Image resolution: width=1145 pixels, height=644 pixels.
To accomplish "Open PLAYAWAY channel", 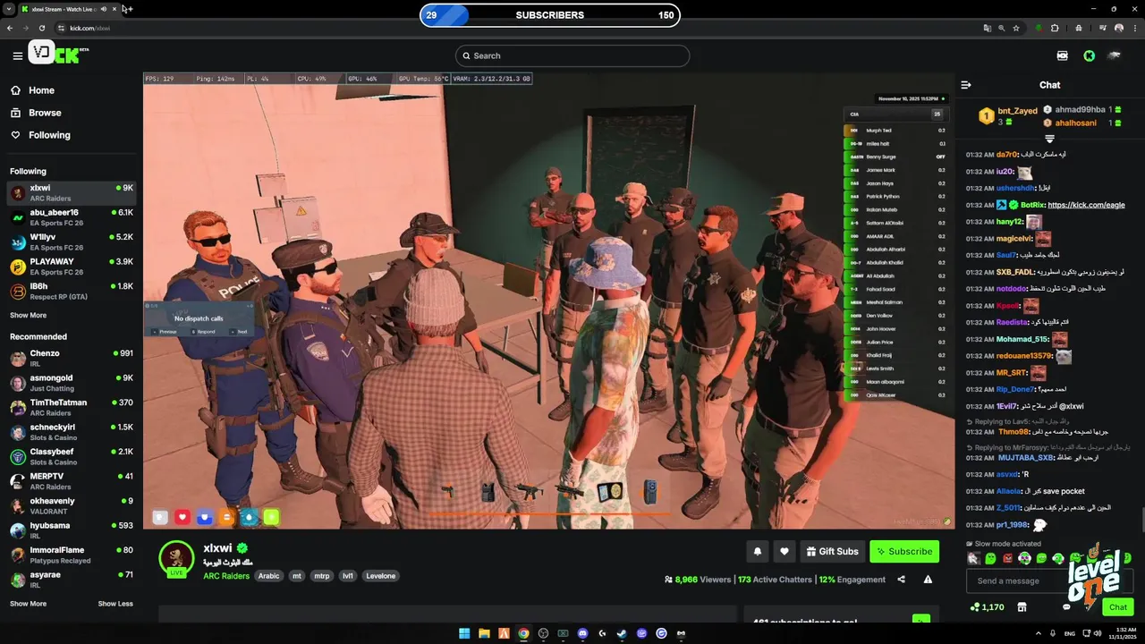I will click(x=72, y=267).
